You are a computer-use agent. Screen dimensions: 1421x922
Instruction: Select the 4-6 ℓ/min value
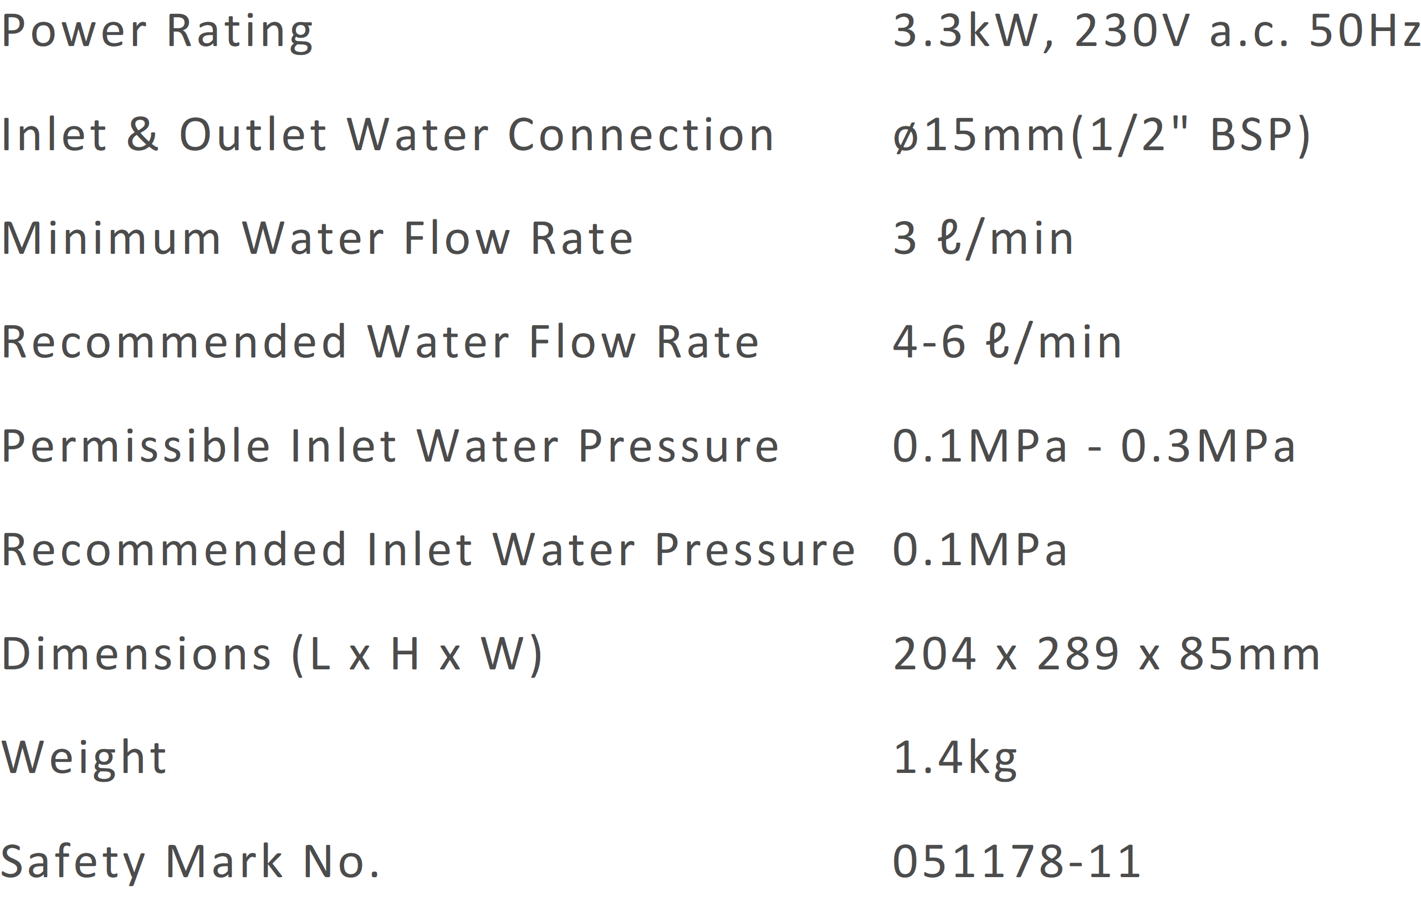pos(1007,343)
